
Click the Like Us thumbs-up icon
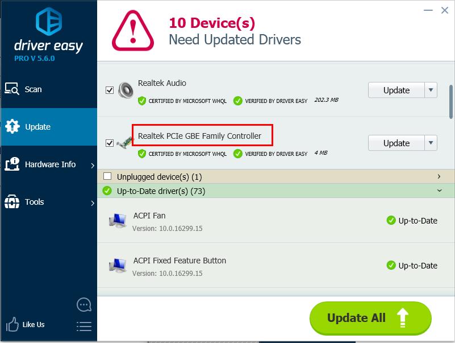point(12,325)
